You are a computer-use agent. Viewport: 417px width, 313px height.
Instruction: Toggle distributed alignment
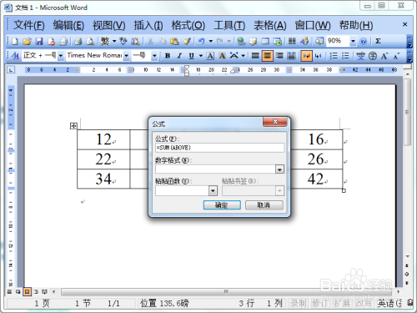[x=291, y=56]
